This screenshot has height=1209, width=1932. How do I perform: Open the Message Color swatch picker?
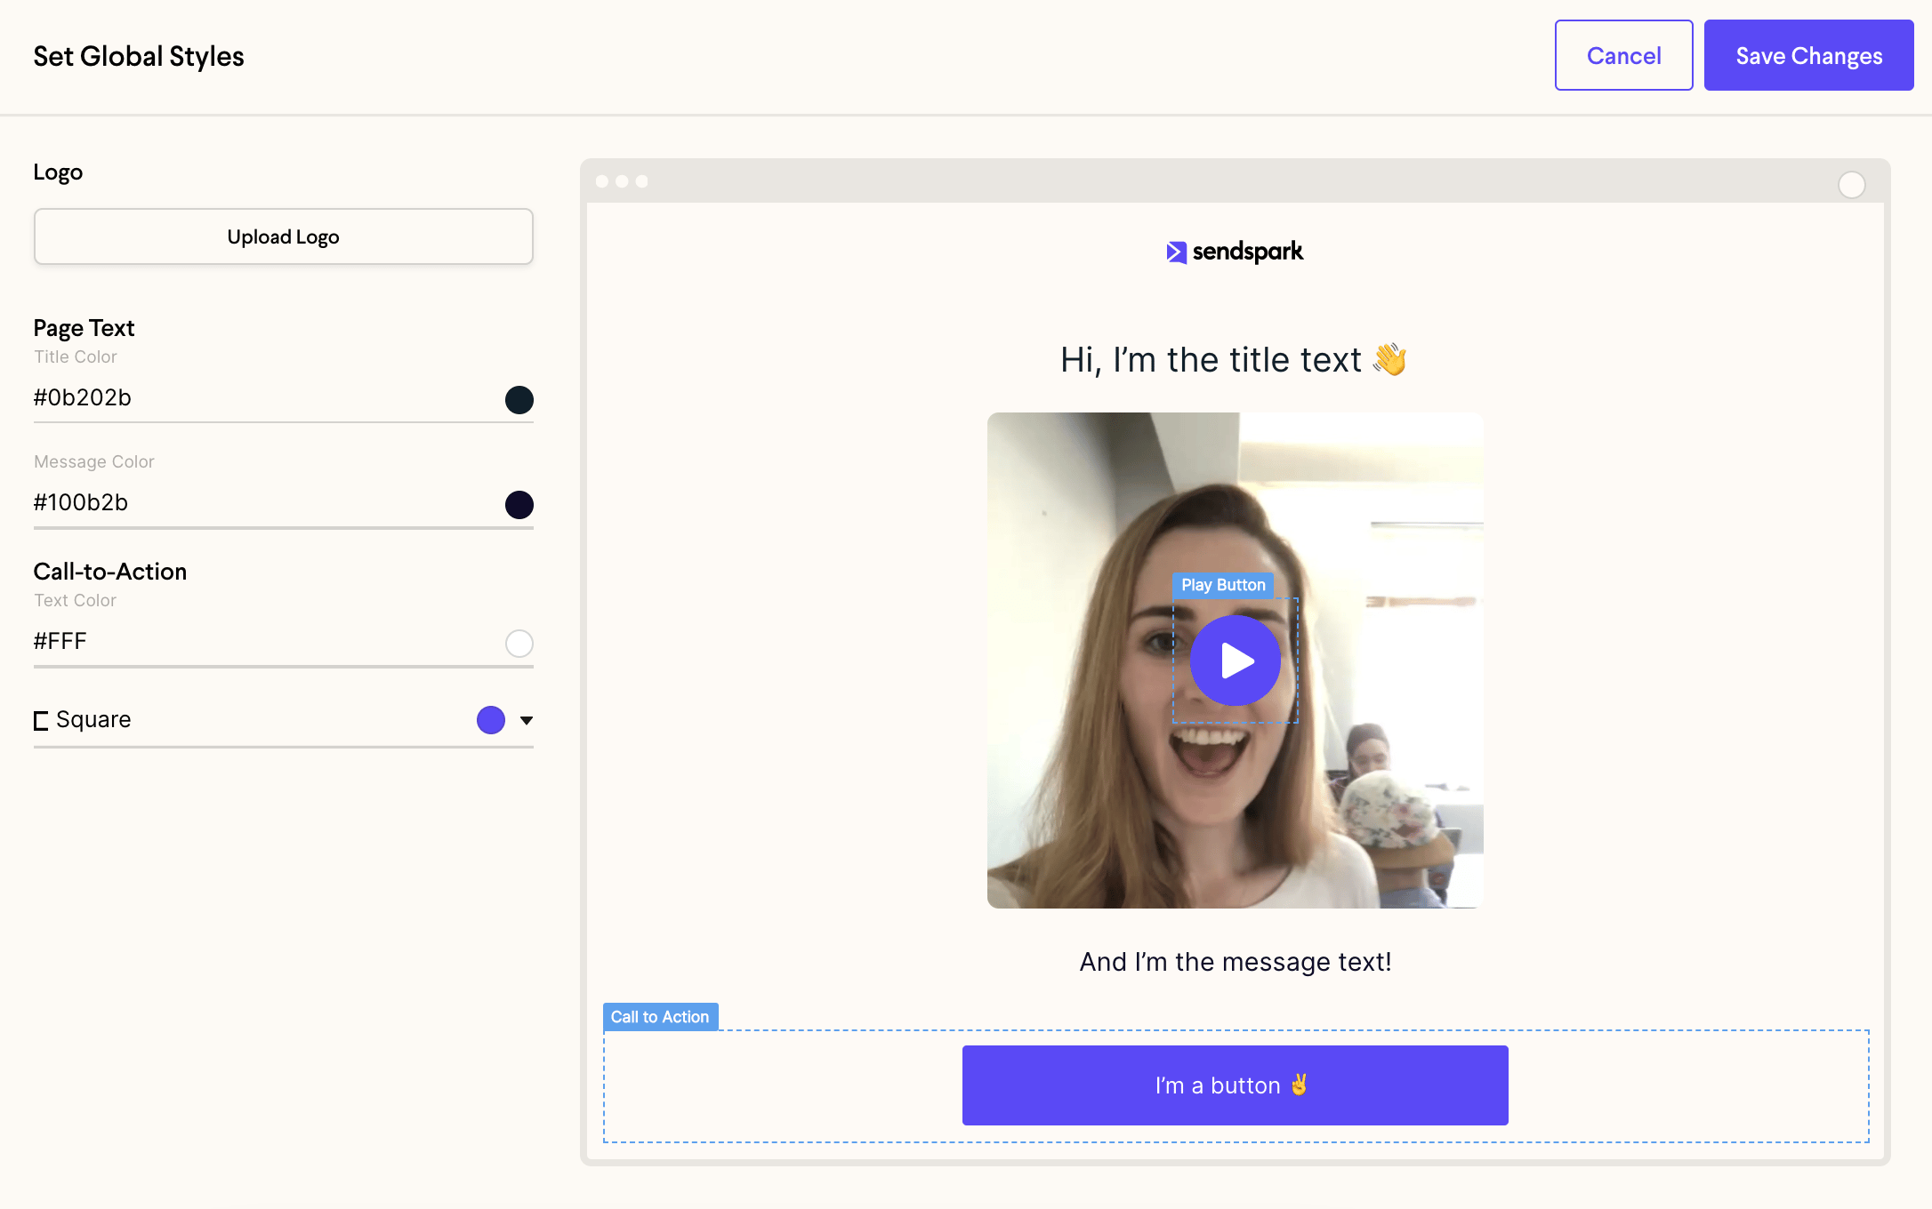519,505
